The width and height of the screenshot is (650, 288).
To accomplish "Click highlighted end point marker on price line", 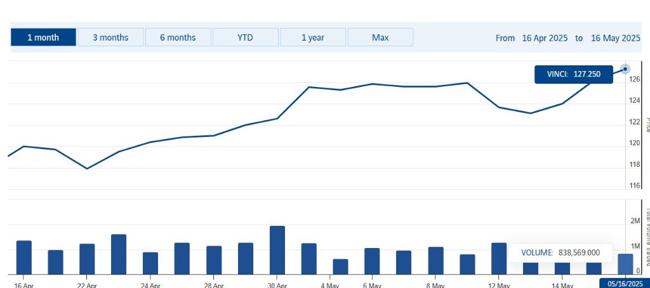I will click(x=625, y=69).
